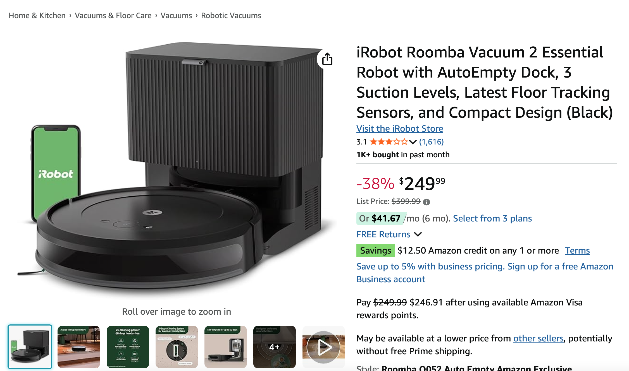Select the navigation under furniture thumbnail
629x371 pixels.
(x=274, y=347)
